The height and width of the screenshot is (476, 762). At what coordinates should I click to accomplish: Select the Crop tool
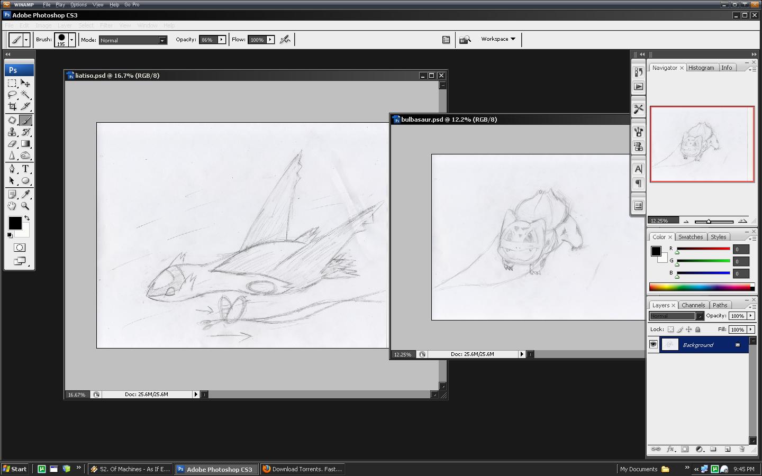(x=12, y=106)
